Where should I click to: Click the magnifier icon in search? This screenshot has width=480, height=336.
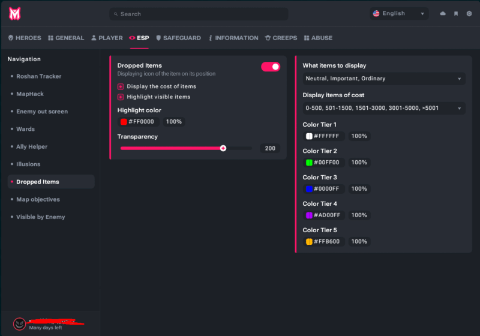116,14
